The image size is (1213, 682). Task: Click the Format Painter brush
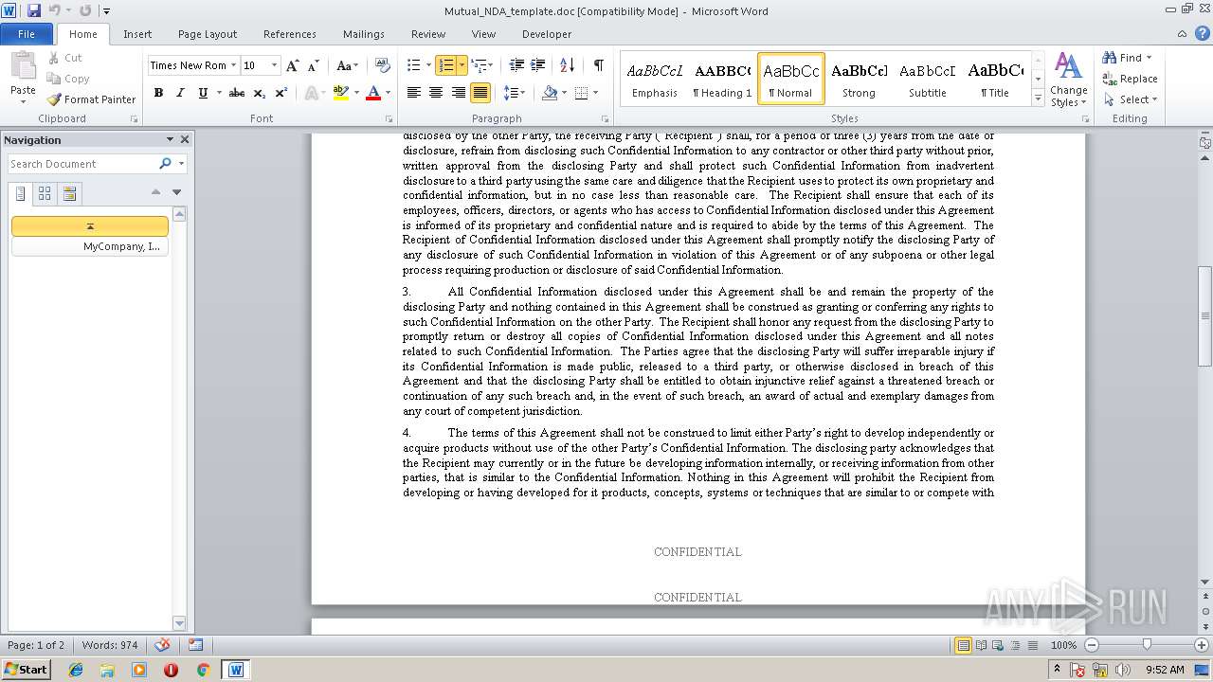click(91, 99)
